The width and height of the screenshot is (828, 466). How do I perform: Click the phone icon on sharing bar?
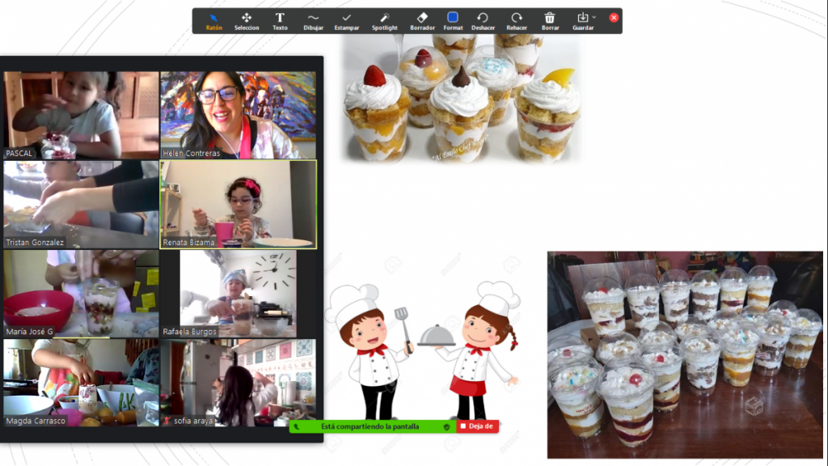(x=297, y=426)
